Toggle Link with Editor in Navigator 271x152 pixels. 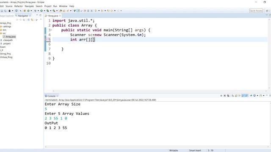coord(32,20)
